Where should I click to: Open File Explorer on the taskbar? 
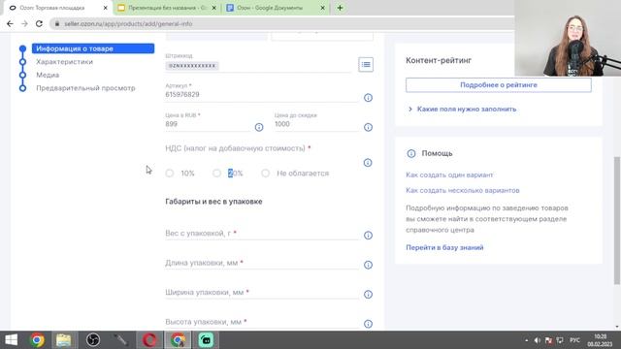63,340
